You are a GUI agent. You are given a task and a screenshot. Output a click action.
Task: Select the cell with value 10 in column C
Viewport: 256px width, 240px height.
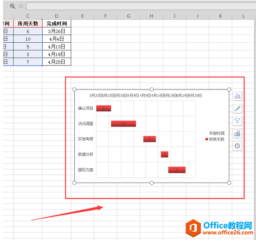(28, 39)
